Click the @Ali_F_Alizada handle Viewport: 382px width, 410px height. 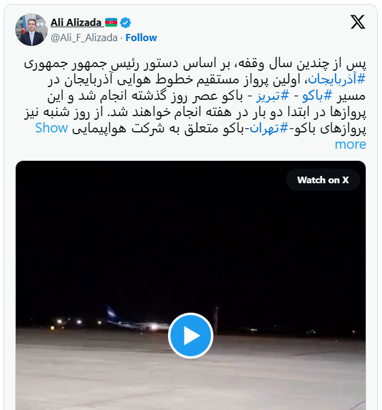[x=84, y=37]
